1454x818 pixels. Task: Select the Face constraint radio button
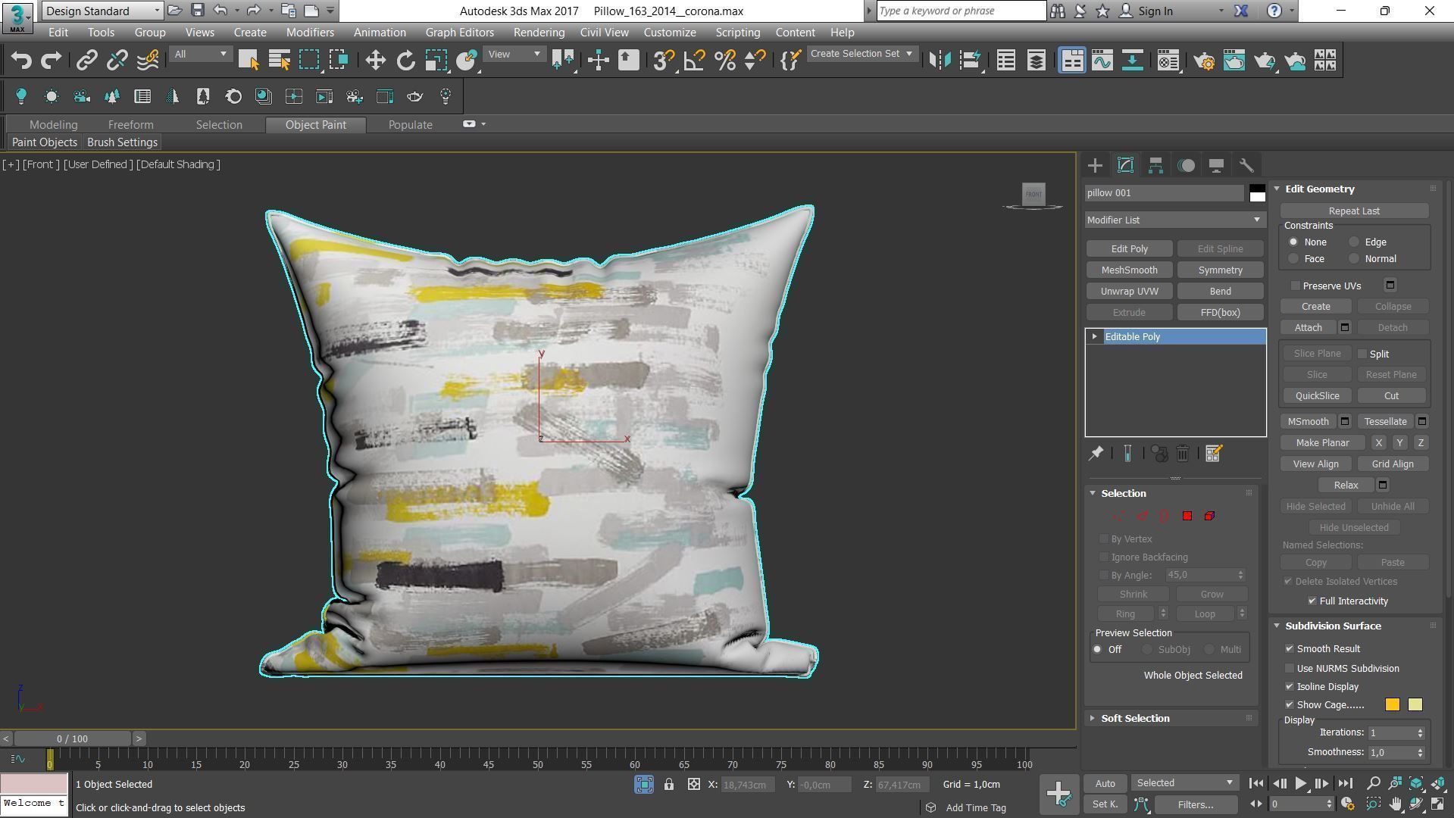tap(1293, 259)
